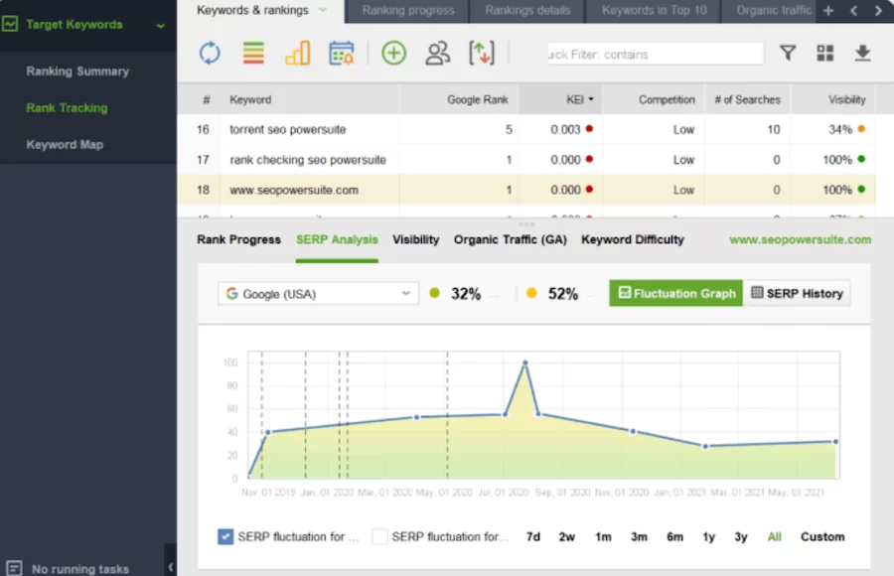Click the www.seopowersuite.com green link

(800, 239)
